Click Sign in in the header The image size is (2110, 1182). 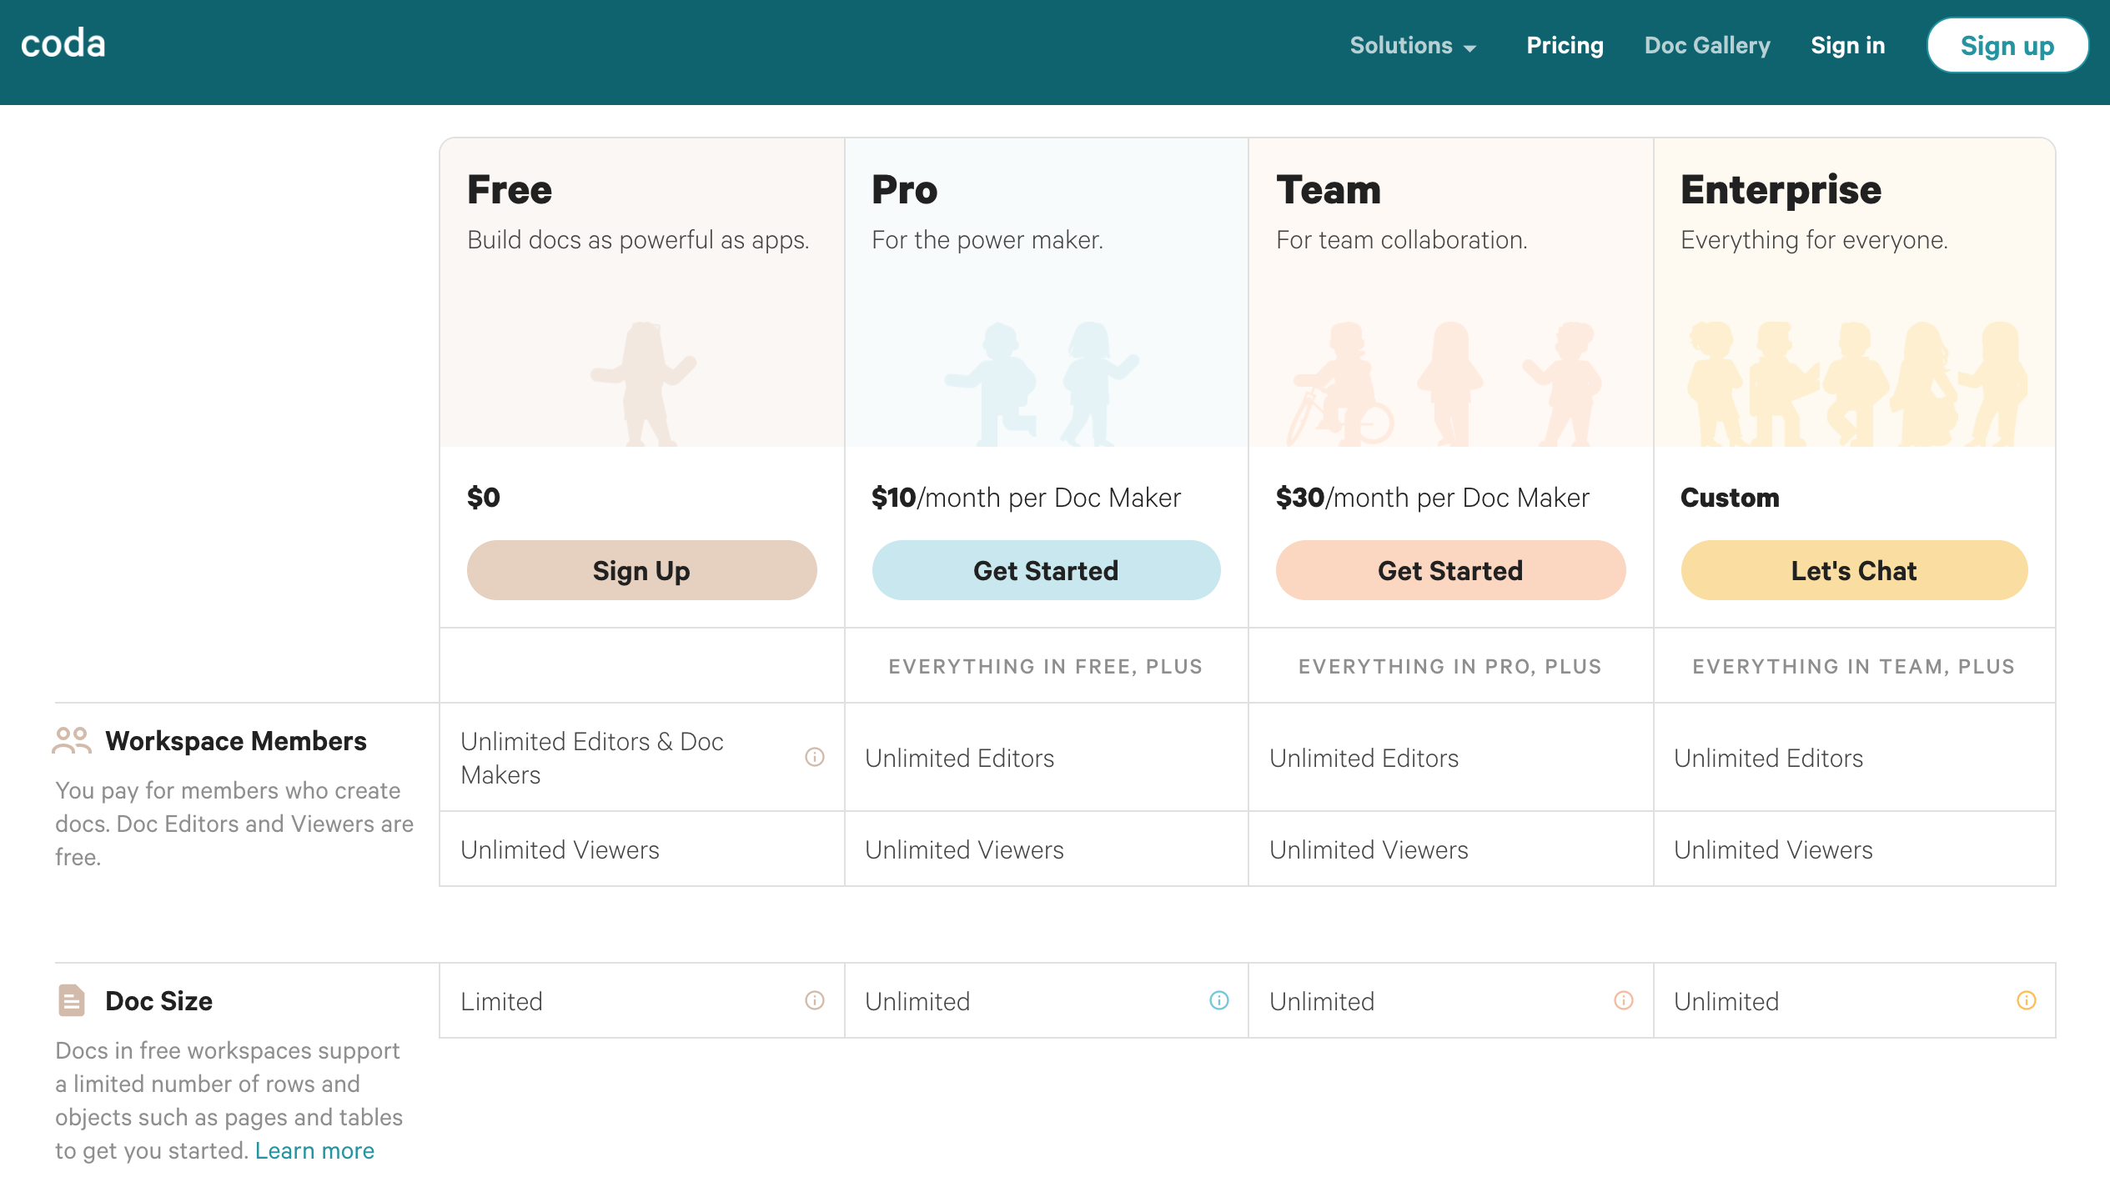pyautogui.click(x=1847, y=46)
